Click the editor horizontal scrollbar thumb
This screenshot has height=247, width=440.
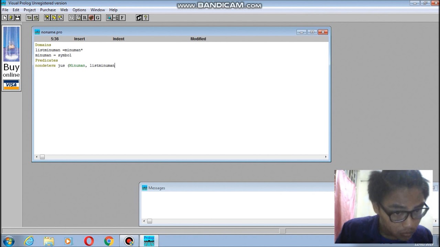(42, 157)
